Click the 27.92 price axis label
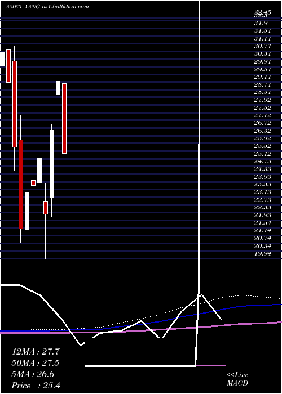 click(x=262, y=100)
